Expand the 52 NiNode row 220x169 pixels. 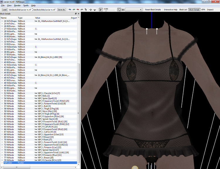[2, 93]
